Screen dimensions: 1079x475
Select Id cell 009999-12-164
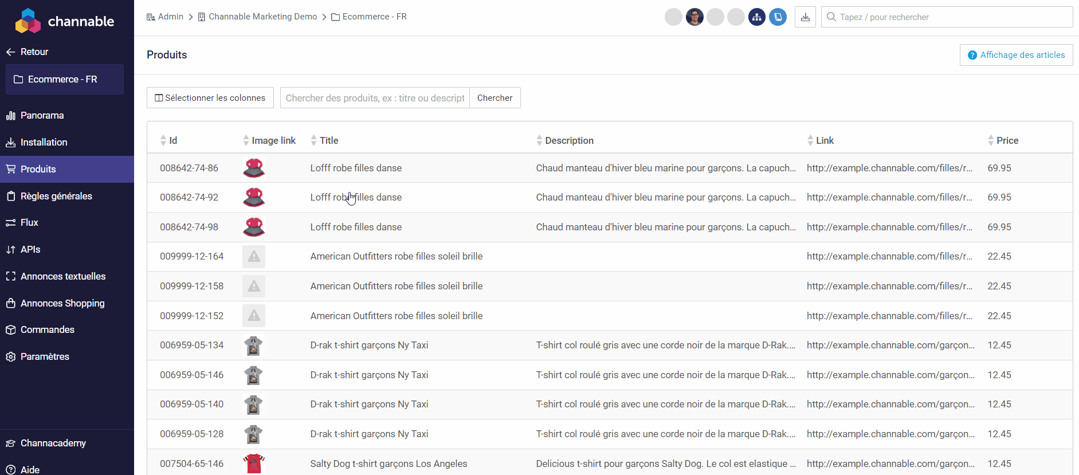(x=192, y=256)
